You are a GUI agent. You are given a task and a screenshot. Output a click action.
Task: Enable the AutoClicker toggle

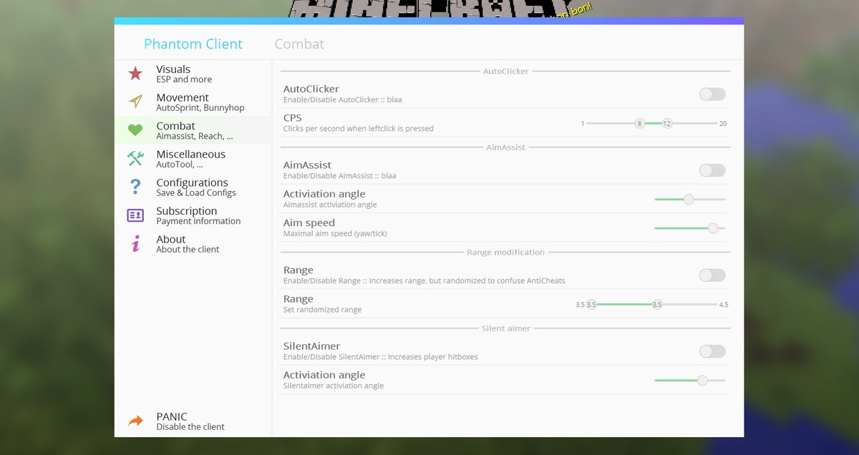coord(712,94)
